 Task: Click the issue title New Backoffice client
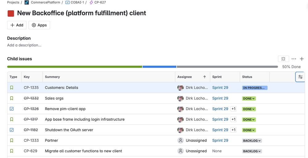(x=81, y=13)
